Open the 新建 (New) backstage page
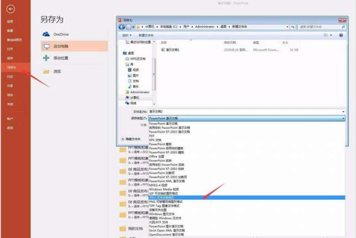The height and width of the screenshot is (238, 356). coord(10,31)
